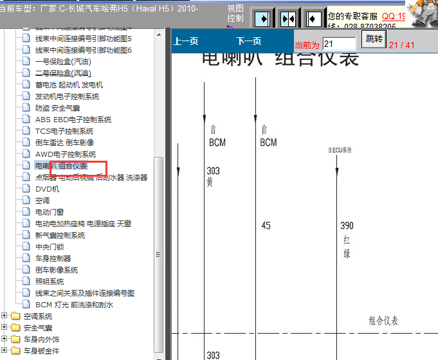The image size is (438, 360).
Task: Go to previous page 上一页
Action: [x=186, y=41]
